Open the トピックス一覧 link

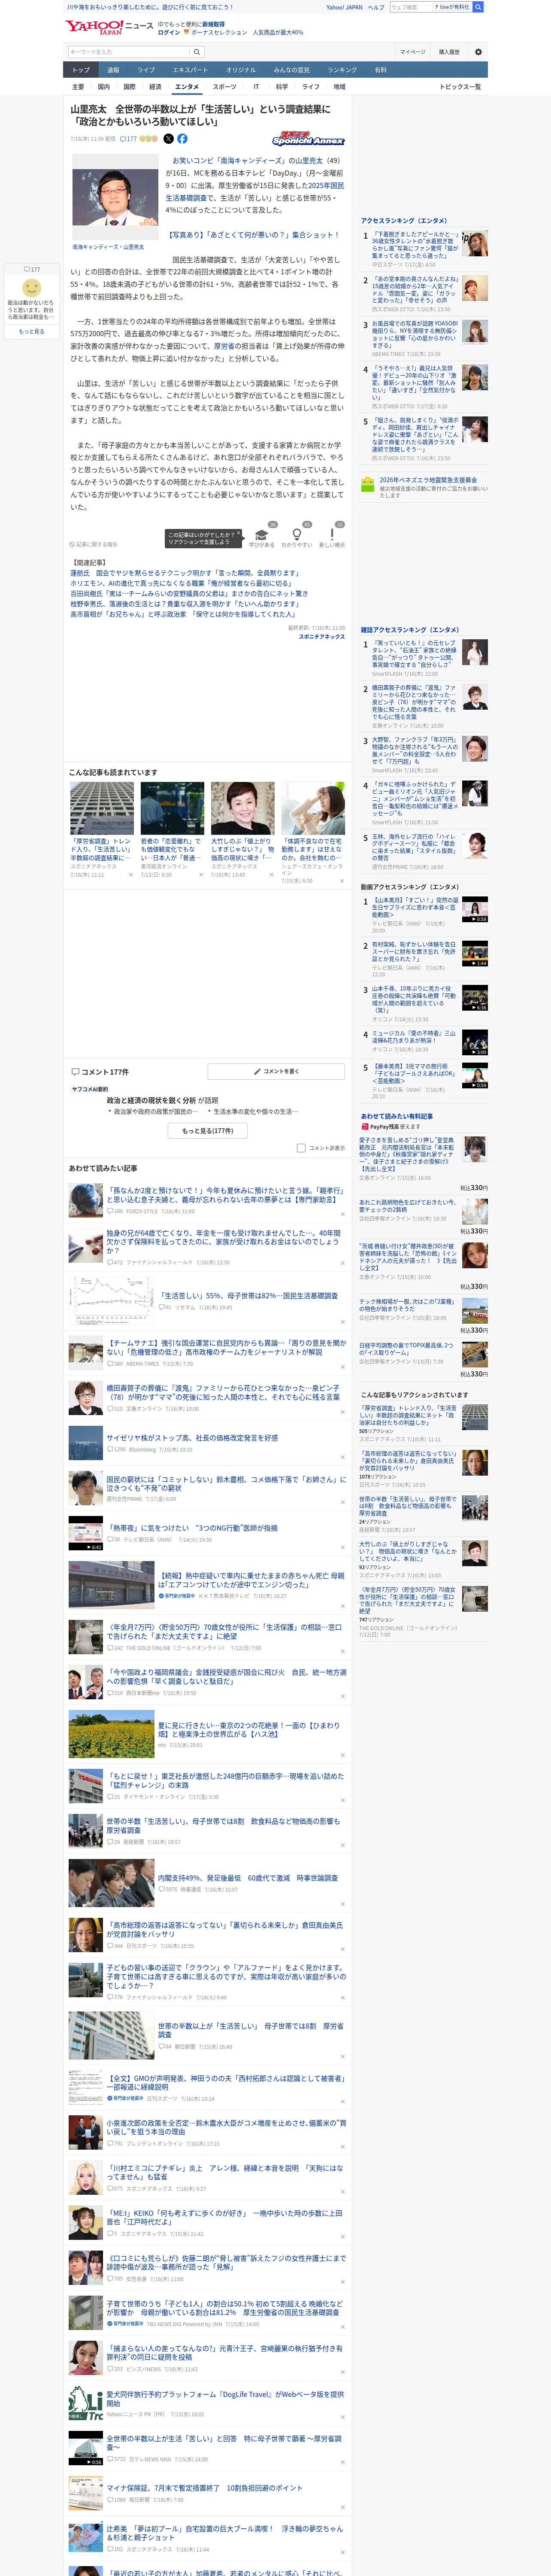(x=460, y=87)
